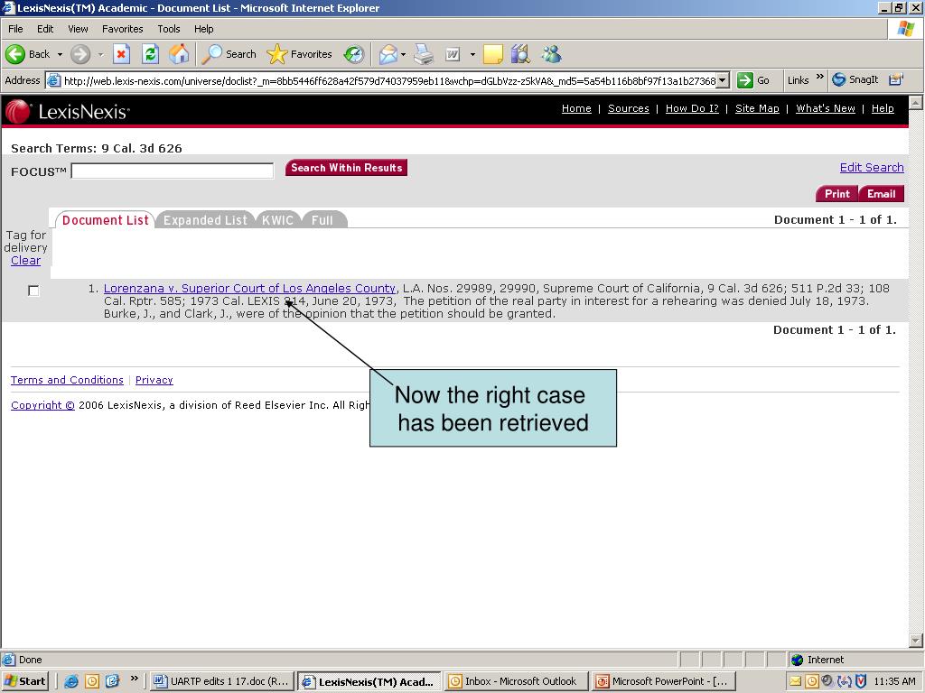Open the Mail button dropdown arrow
The height and width of the screenshot is (693, 925).
click(x=404, y=54)
